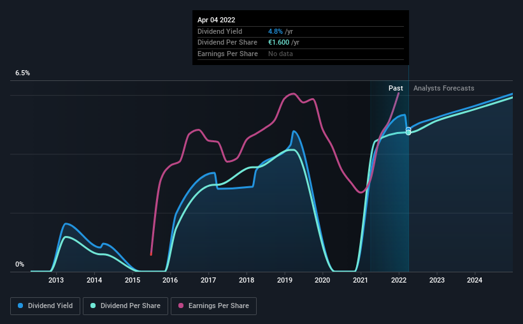Click the blue Dividend Yield marker dot
Image resolution: width=523 pixels, height=324 pixels.
(408, 129)
